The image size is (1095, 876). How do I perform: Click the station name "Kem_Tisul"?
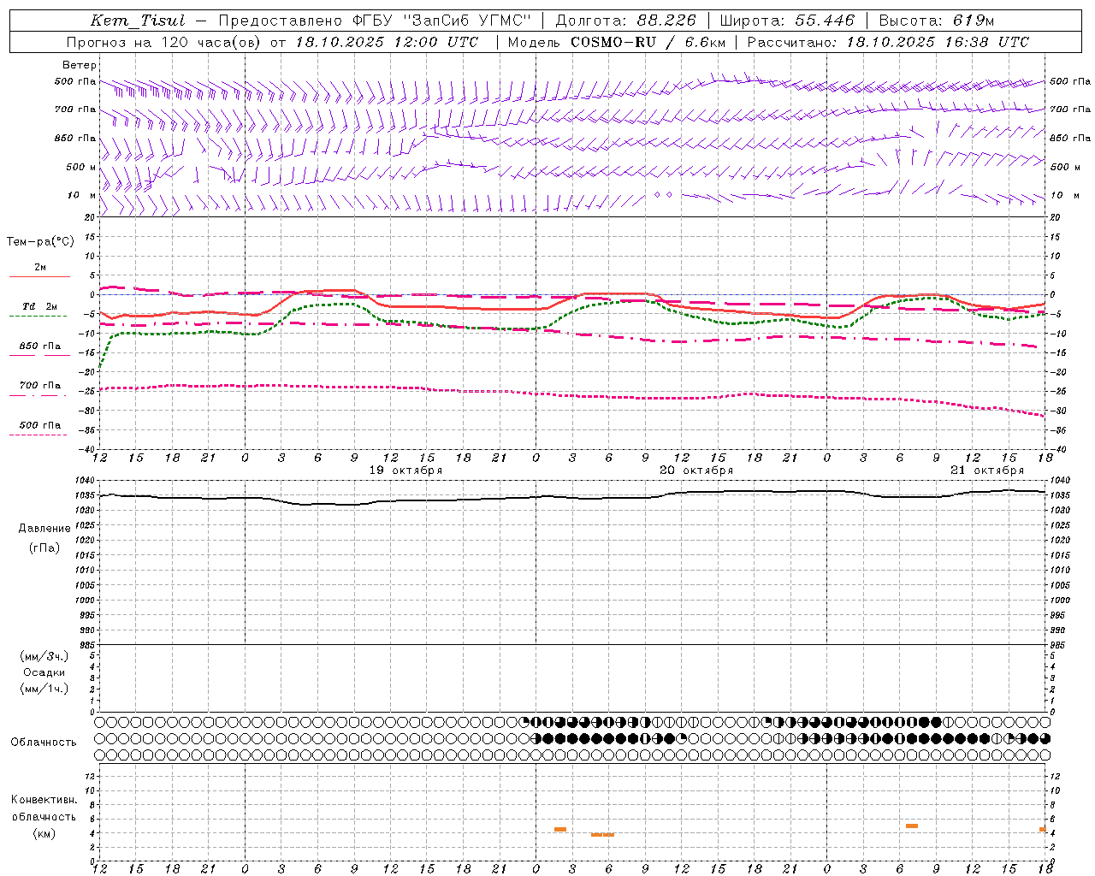(138, 21)
